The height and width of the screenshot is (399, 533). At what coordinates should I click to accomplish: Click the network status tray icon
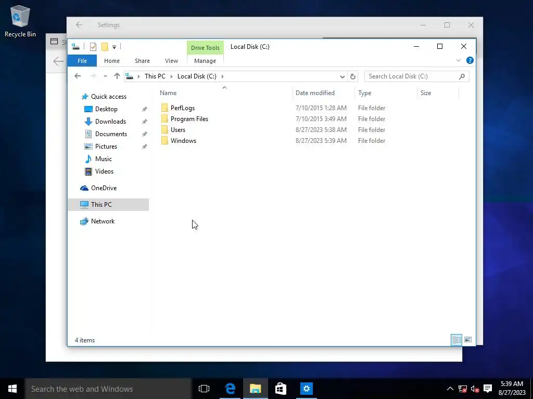coord(462,389)
